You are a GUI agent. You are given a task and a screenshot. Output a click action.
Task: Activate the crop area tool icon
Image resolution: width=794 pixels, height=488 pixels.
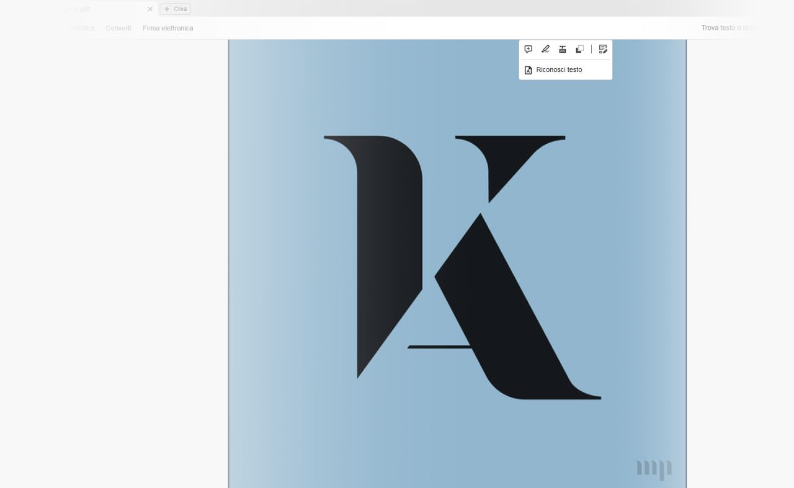pos(580,49)
